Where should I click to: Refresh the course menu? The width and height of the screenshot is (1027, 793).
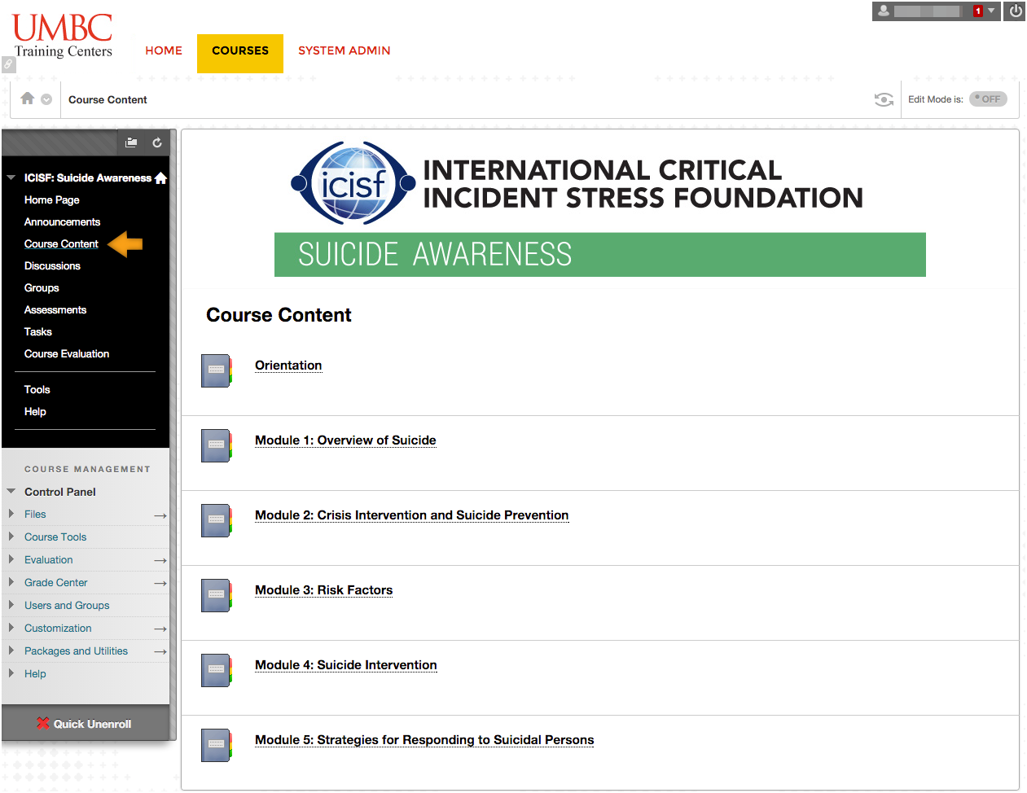(x=157, y=142)
